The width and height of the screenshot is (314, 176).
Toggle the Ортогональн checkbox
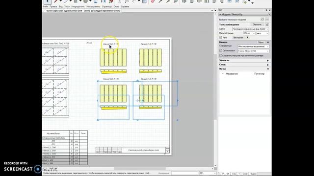pyautogui.click(x=221, y=51)
